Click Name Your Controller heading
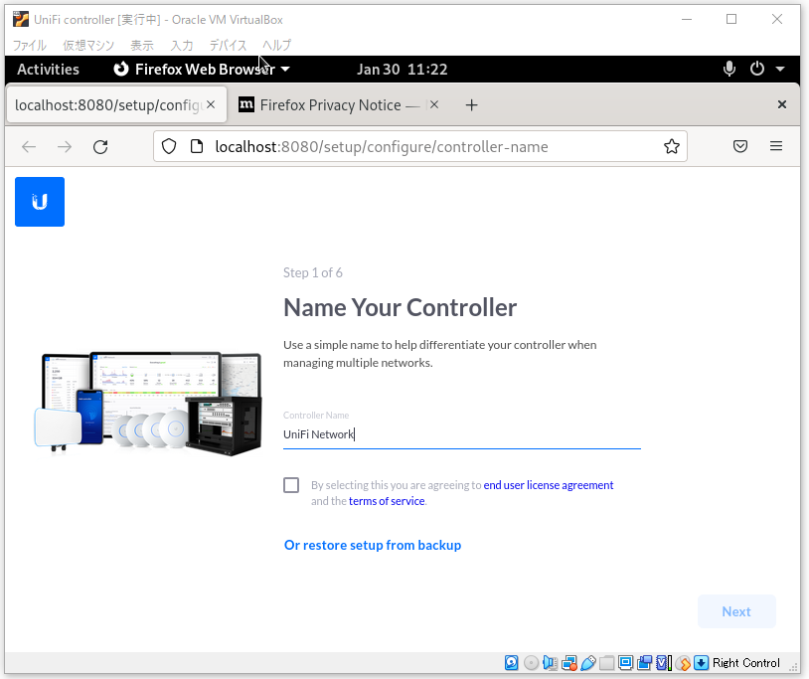Image resolution: width=809 pixels, height=679 pixels. click(x=400, y=307)
